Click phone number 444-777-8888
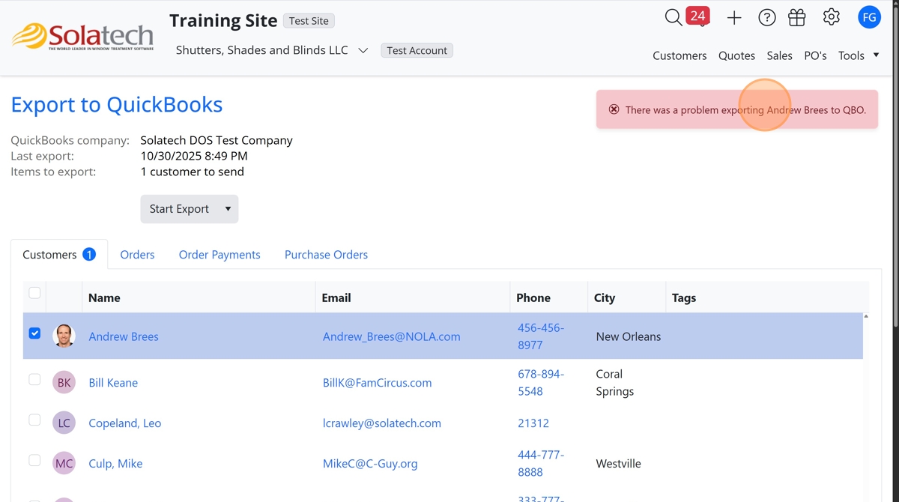The height and width of the screenshot is (502, 899). tap(541, 464)
